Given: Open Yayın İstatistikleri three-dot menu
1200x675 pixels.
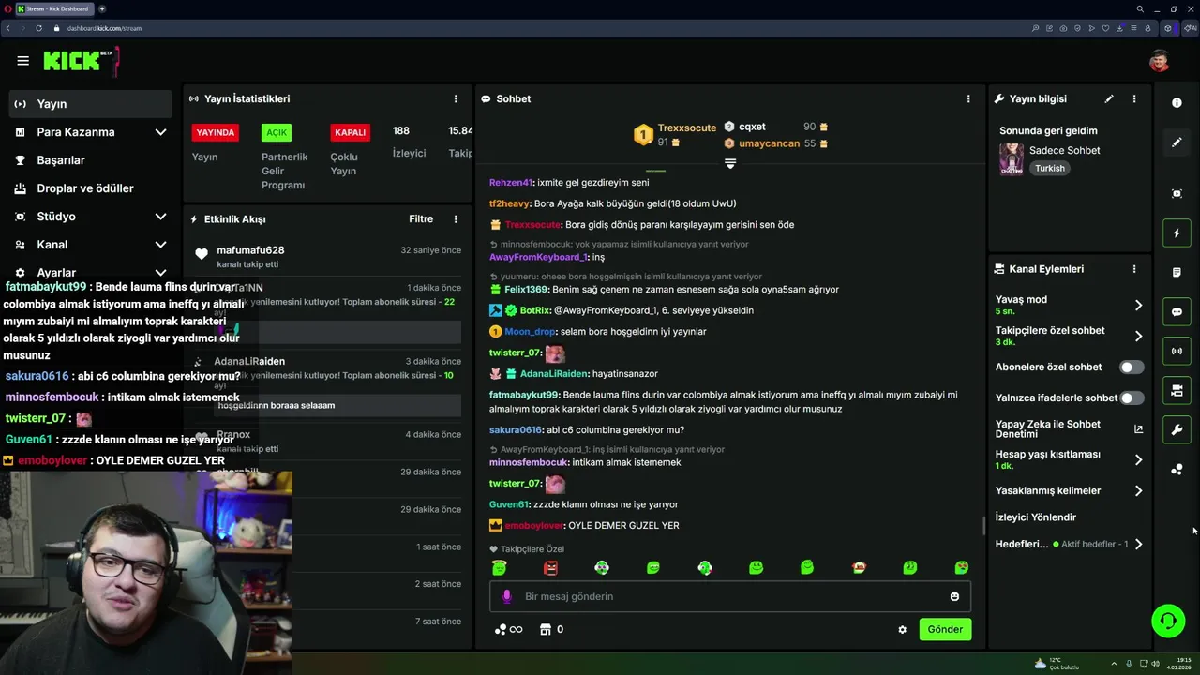Looking at the screenshot, I should [456, 98].
